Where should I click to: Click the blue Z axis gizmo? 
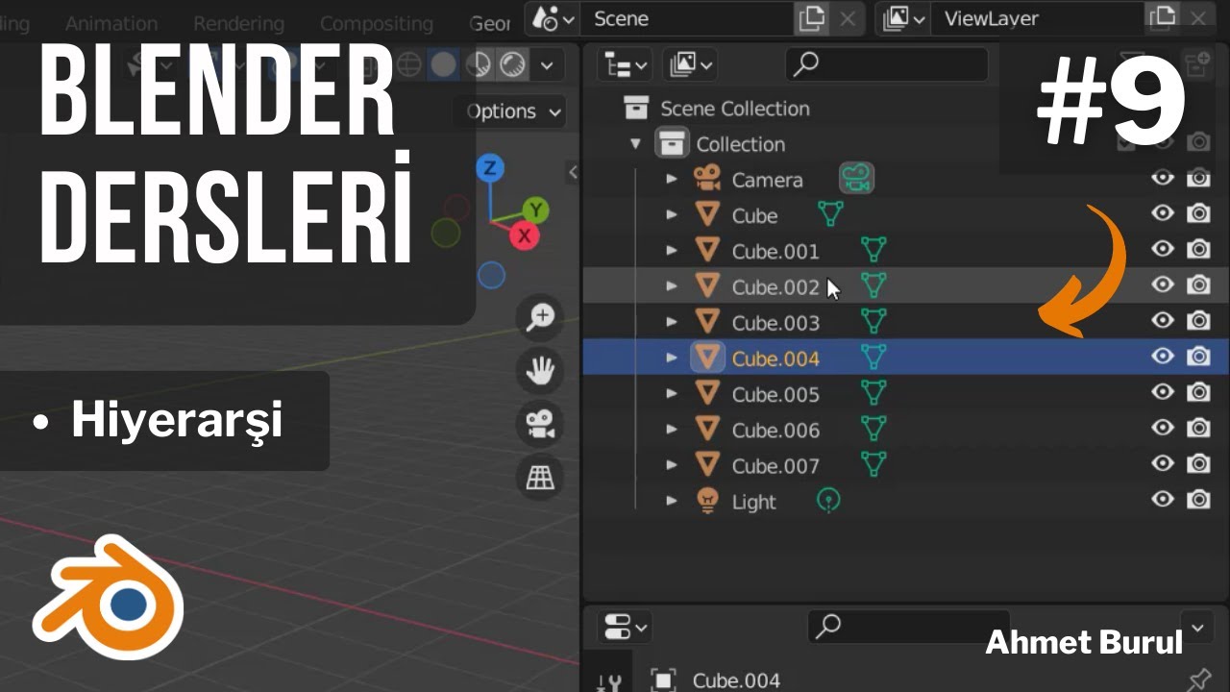click(x=490, y=169)
